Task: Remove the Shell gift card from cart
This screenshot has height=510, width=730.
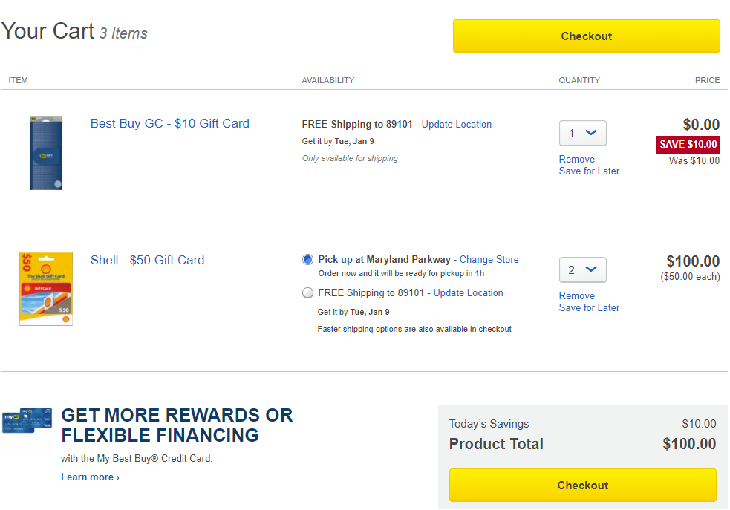Action: pos(577,296)
